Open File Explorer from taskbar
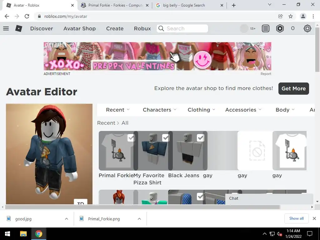The height and width of the screenshot is (240, 320). tap(23, 234)
